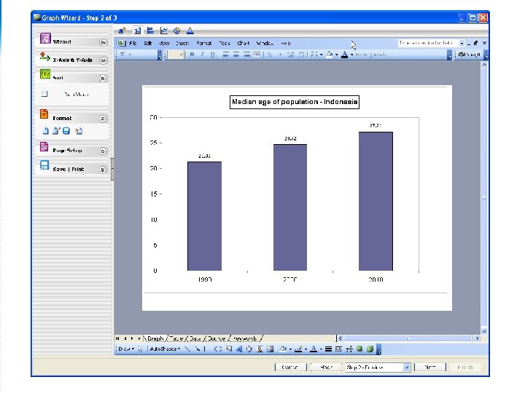The height and width of the screenshot is (393, 525).
Task: Align text left in formatting toolbar
Action: tap(226, 54)
